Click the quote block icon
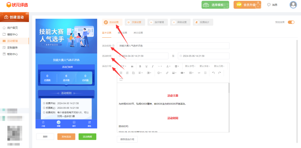 click(132, 66)
